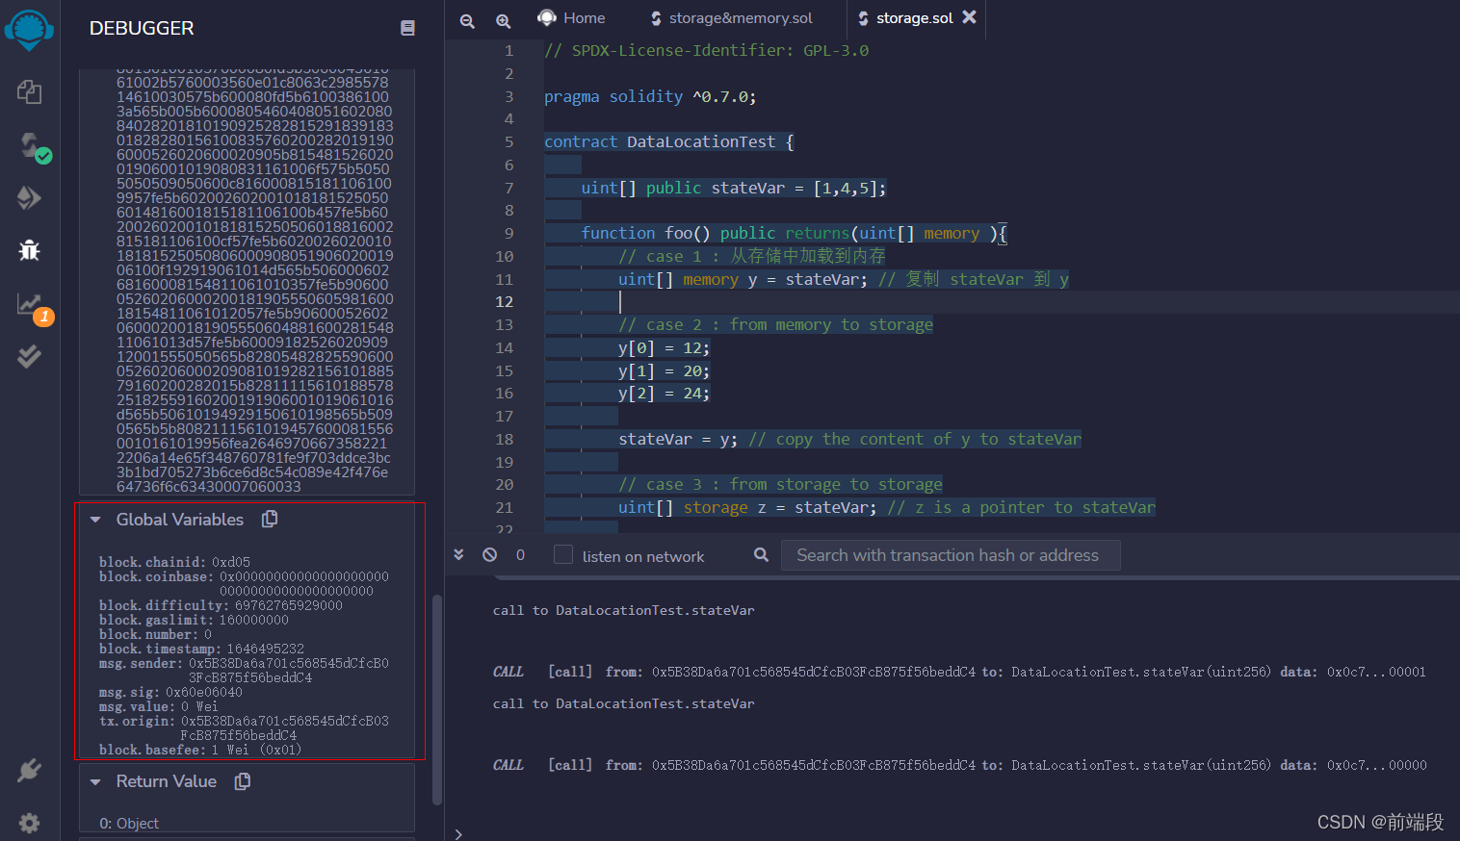Click the block.number entry
Viewport: 1460px width, 841px height.
(x=155, y=634)
